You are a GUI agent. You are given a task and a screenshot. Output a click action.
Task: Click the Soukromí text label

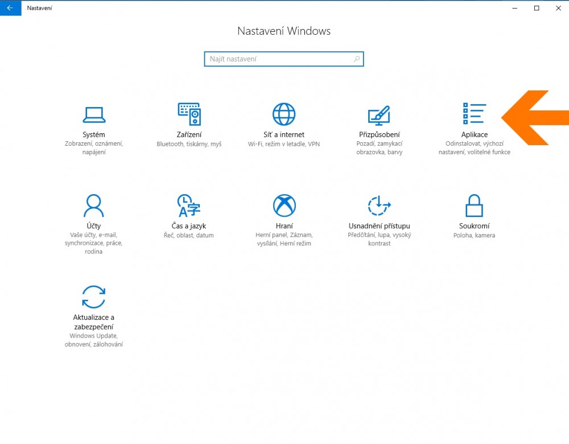(474, 226)
